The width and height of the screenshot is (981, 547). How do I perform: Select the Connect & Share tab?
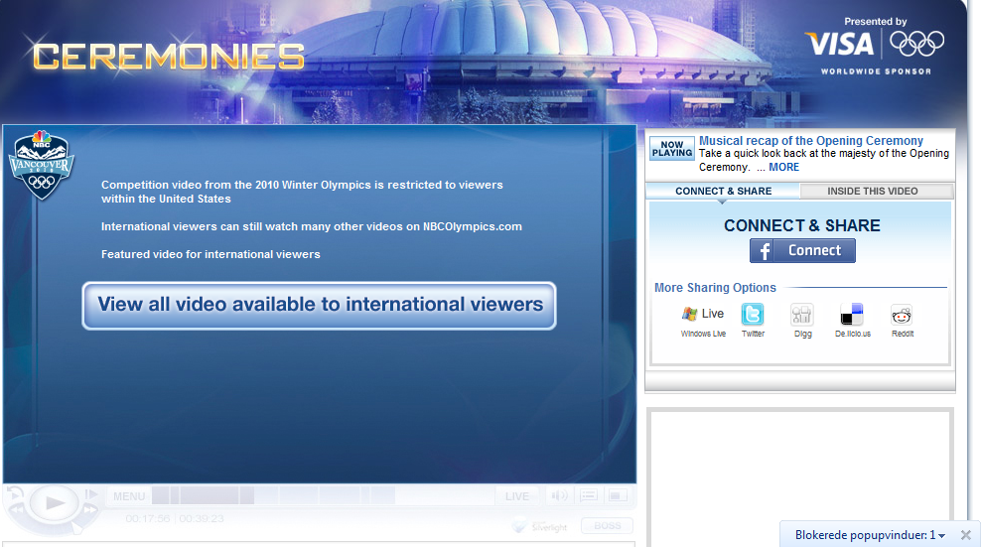pos(723,191)
